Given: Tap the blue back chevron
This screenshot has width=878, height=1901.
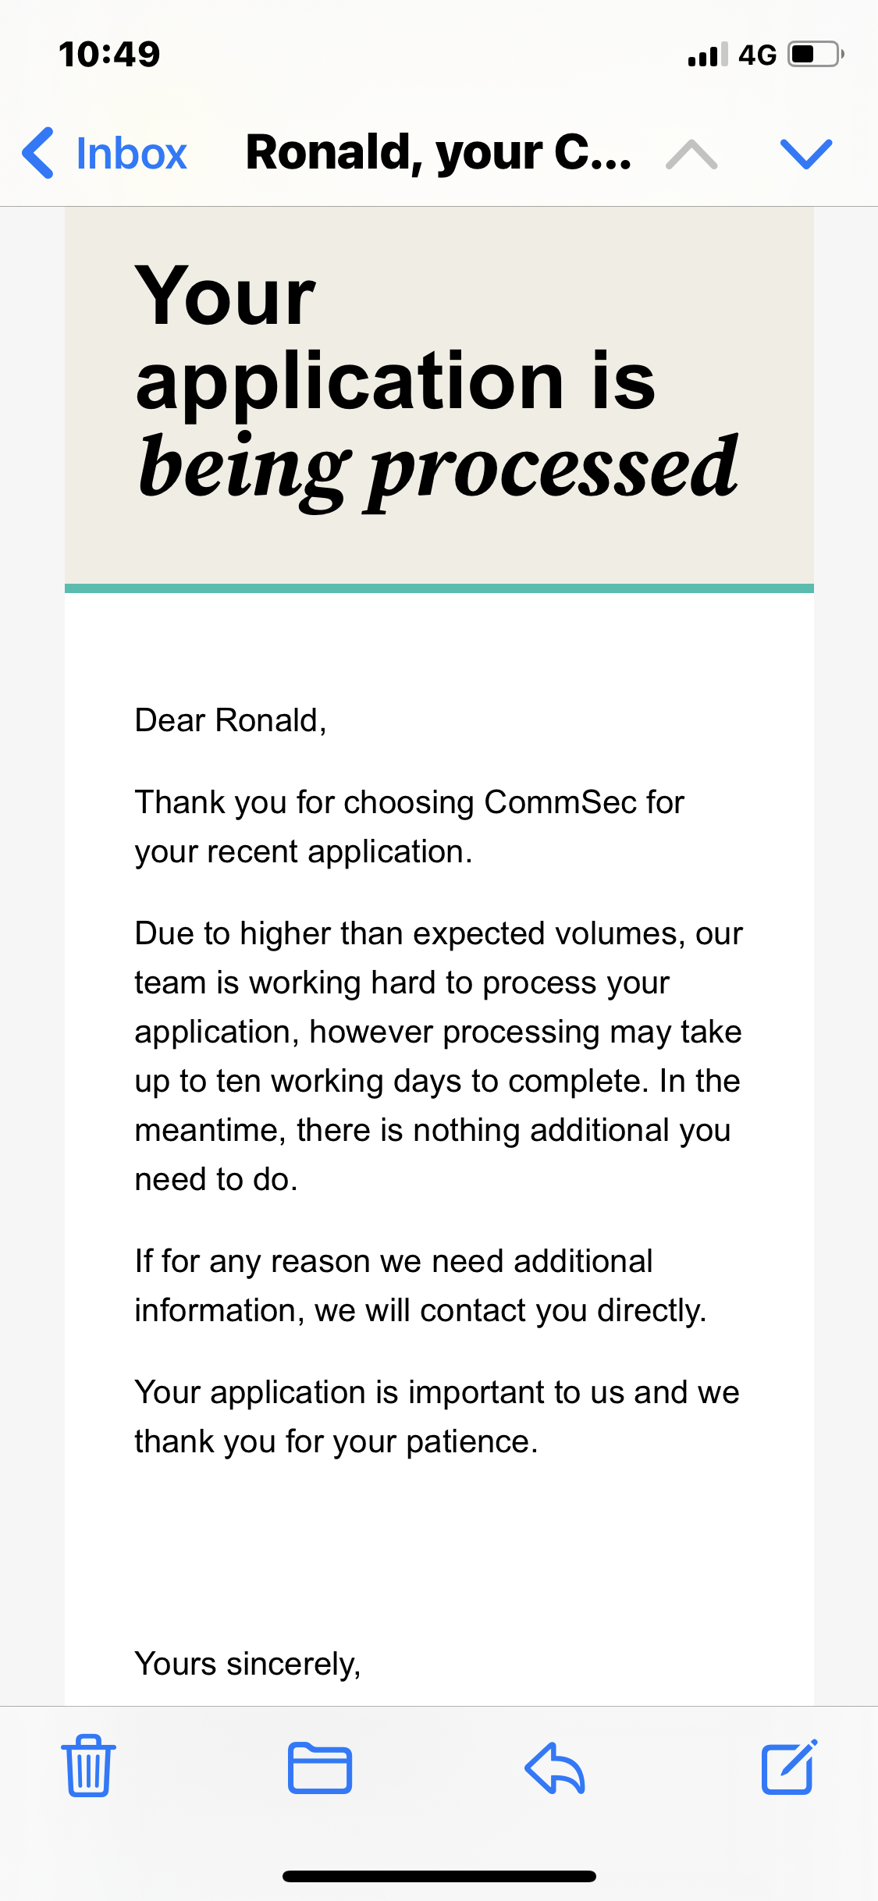Looking at the screenshot, I should coord(38,153).
